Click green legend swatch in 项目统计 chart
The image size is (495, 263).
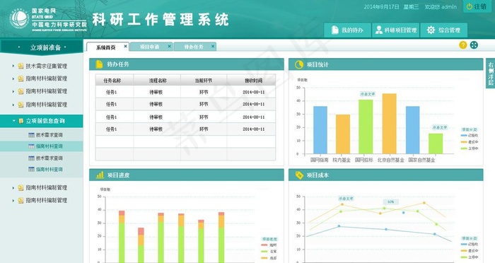point(464,148)
